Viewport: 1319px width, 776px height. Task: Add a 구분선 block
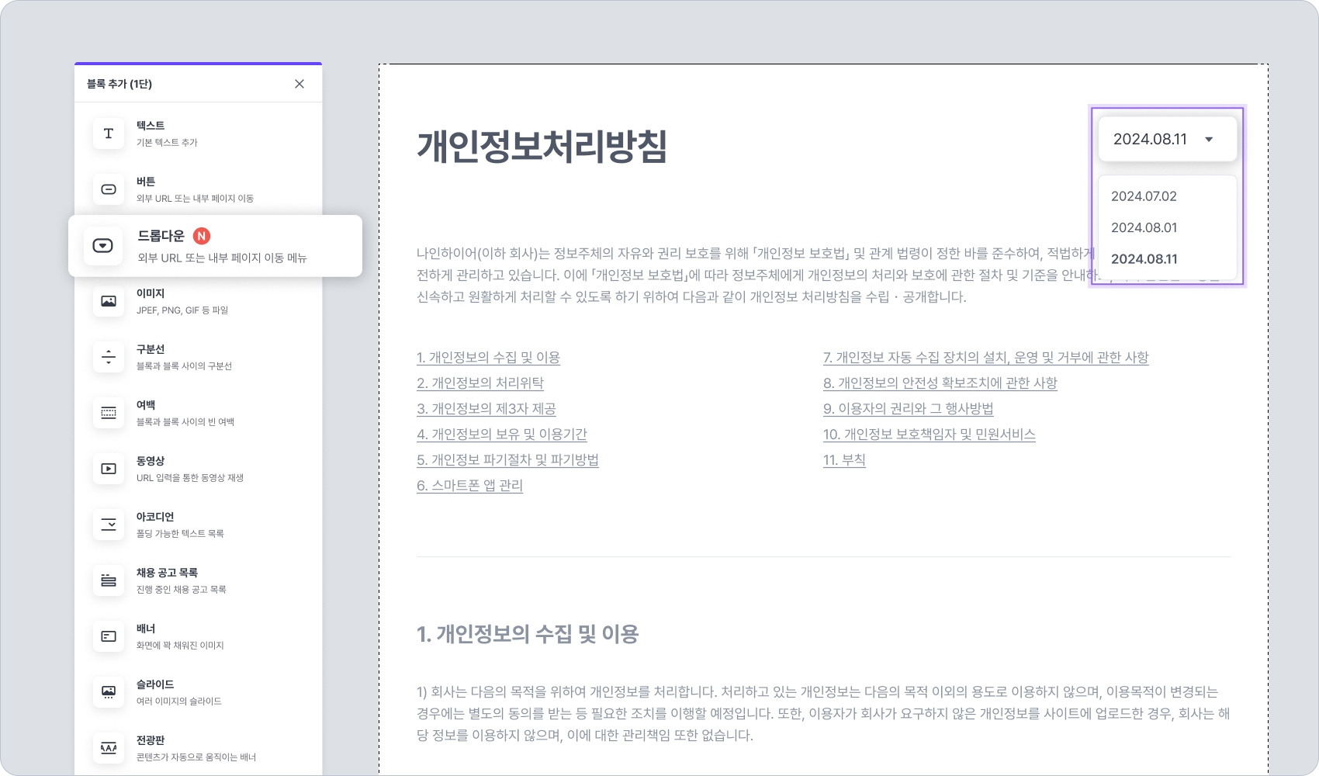click(199, 357)
